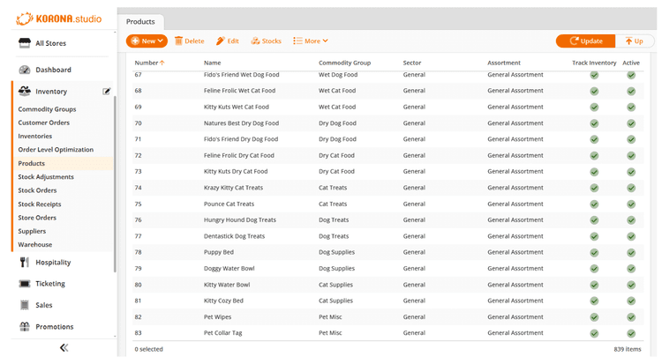
Task: Click the Hospitality fork and knife icon
Action: pyautogui.click(x=24, y=262)
